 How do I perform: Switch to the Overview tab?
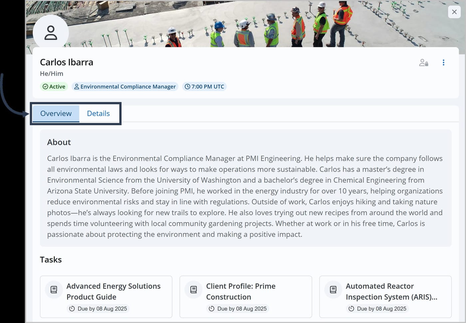click(56, 113)
